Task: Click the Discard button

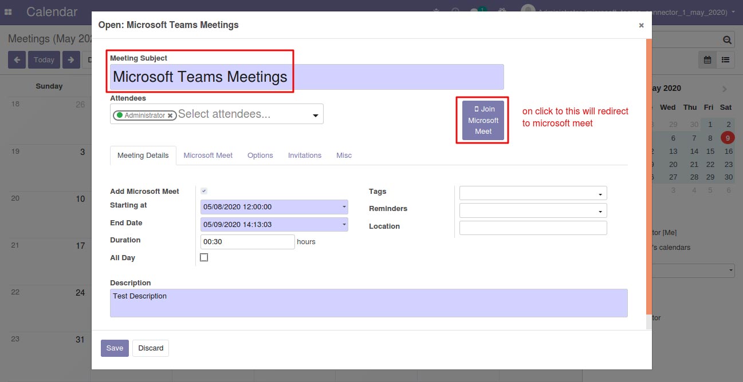Action: pos(151,348)
